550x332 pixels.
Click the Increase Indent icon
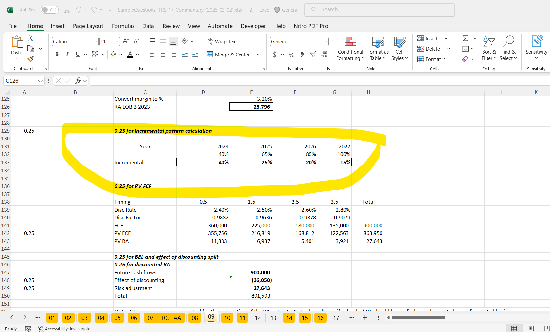coord(195,55)
